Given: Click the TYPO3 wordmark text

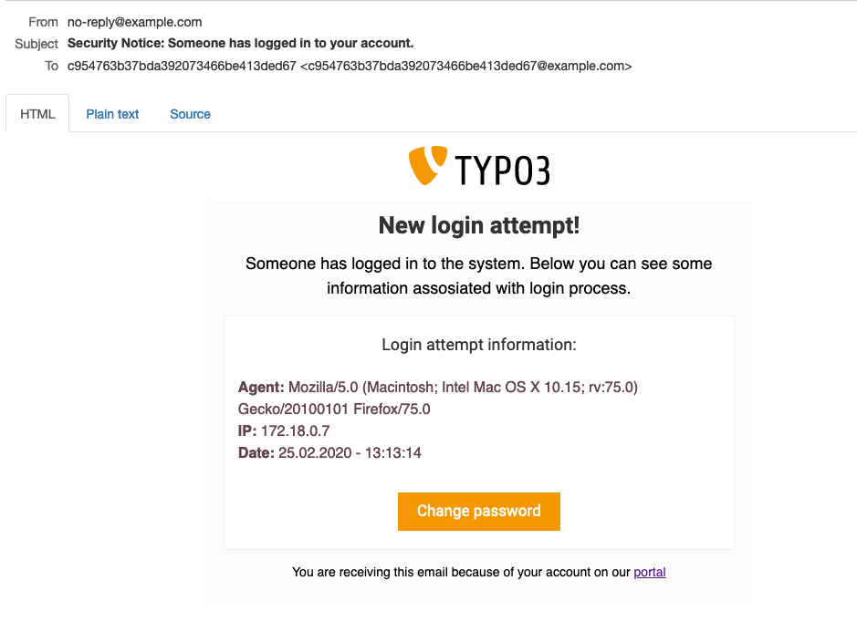Looking at the screenshot, I should [503, 171].
